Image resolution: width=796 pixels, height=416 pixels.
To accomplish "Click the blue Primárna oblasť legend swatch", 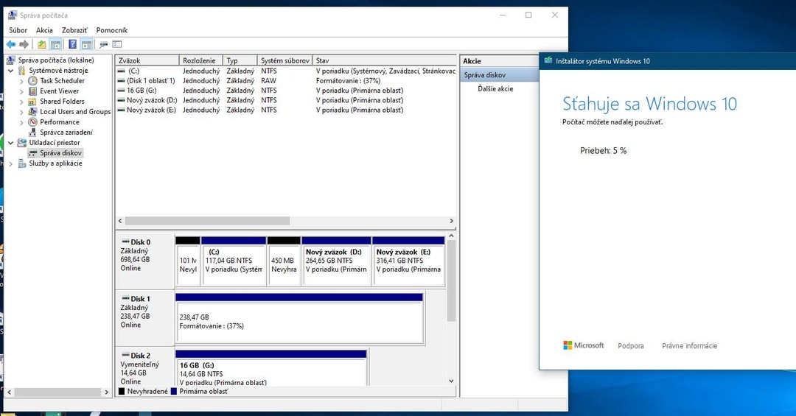I will [174, 391].
